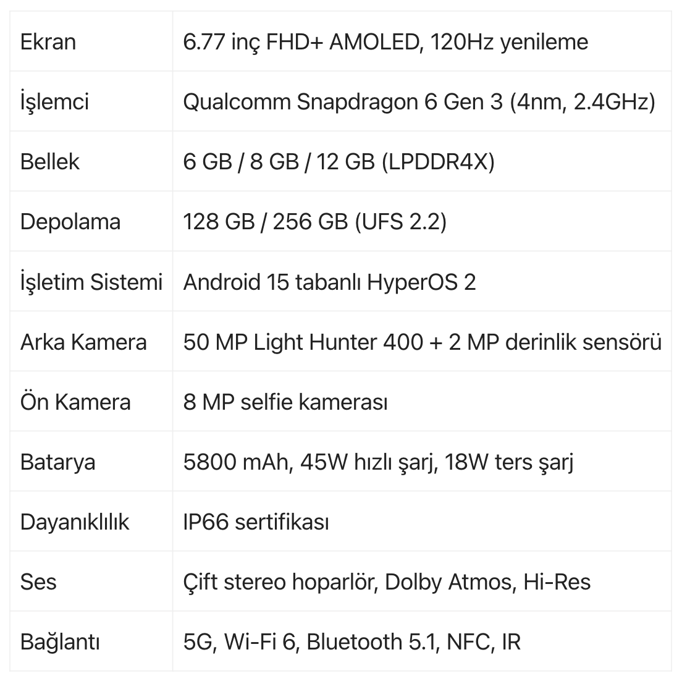
Task: Select the 5G, Wi-Fi 6 connectivity value
Action: (x=352, y=642)
